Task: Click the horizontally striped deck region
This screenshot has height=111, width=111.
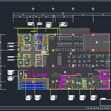Action: click(x=96, y=42)
